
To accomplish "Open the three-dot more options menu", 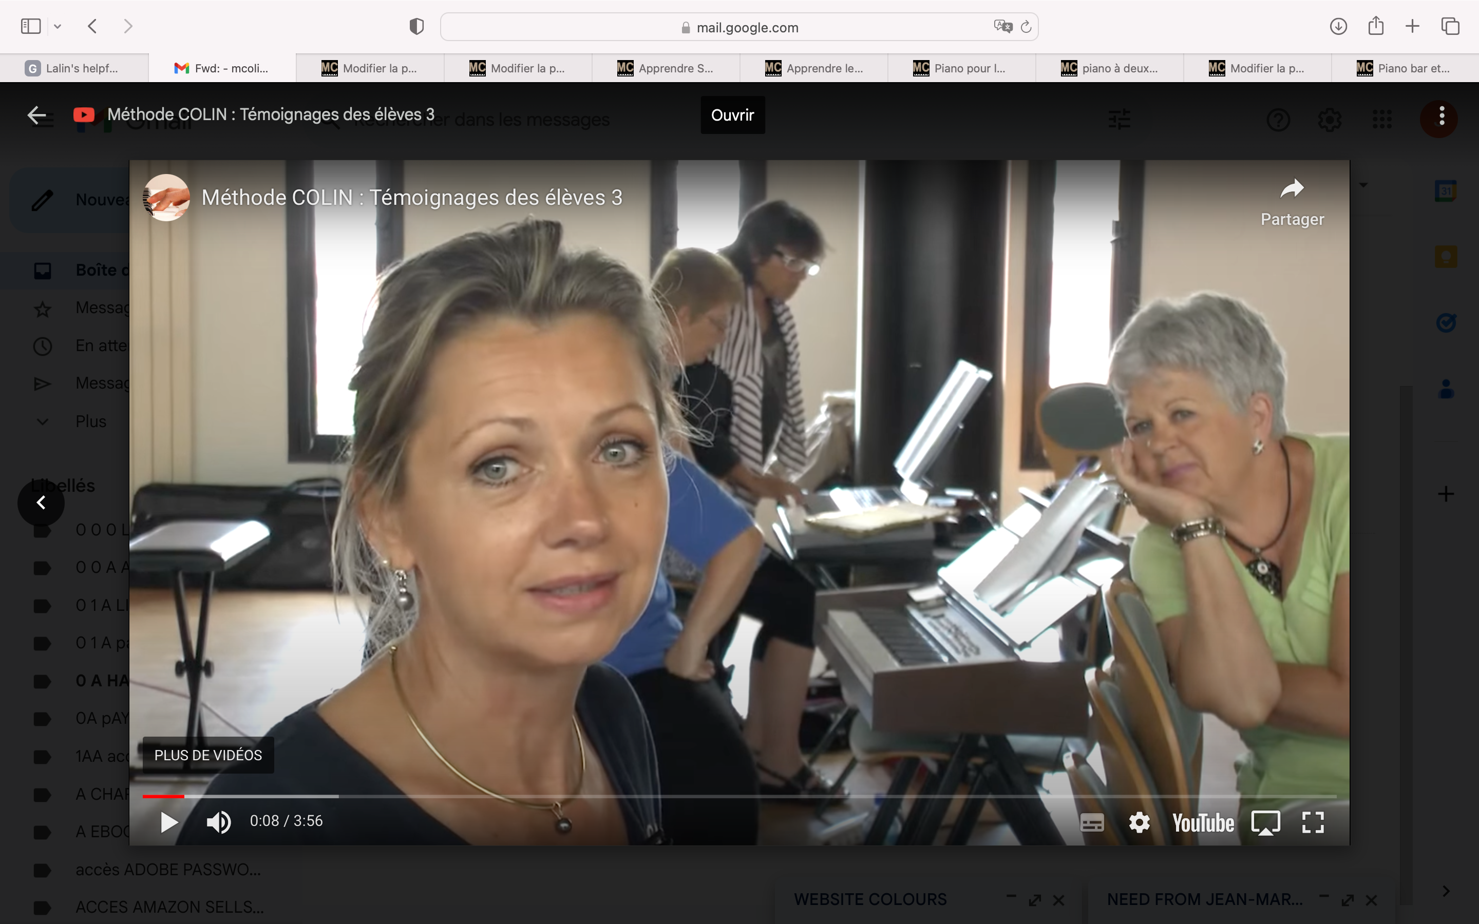I will (x=1442, y=115).
